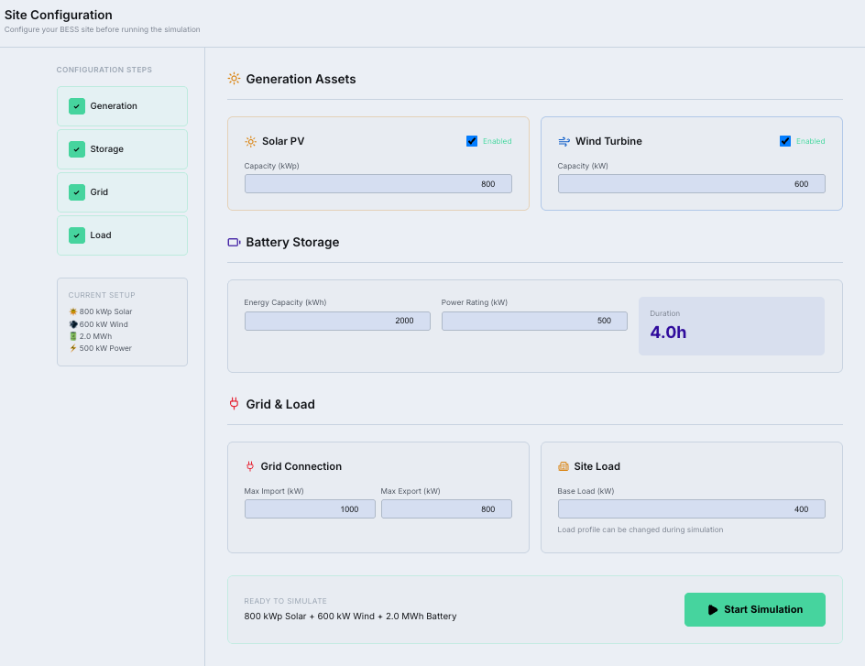Click the green check icon beside Generation

point(77,106)
